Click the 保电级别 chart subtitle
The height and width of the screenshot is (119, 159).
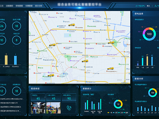(x=138, y=48)
